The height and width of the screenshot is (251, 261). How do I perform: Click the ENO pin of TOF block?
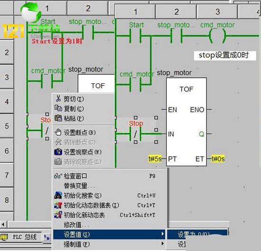coord(197,110)
